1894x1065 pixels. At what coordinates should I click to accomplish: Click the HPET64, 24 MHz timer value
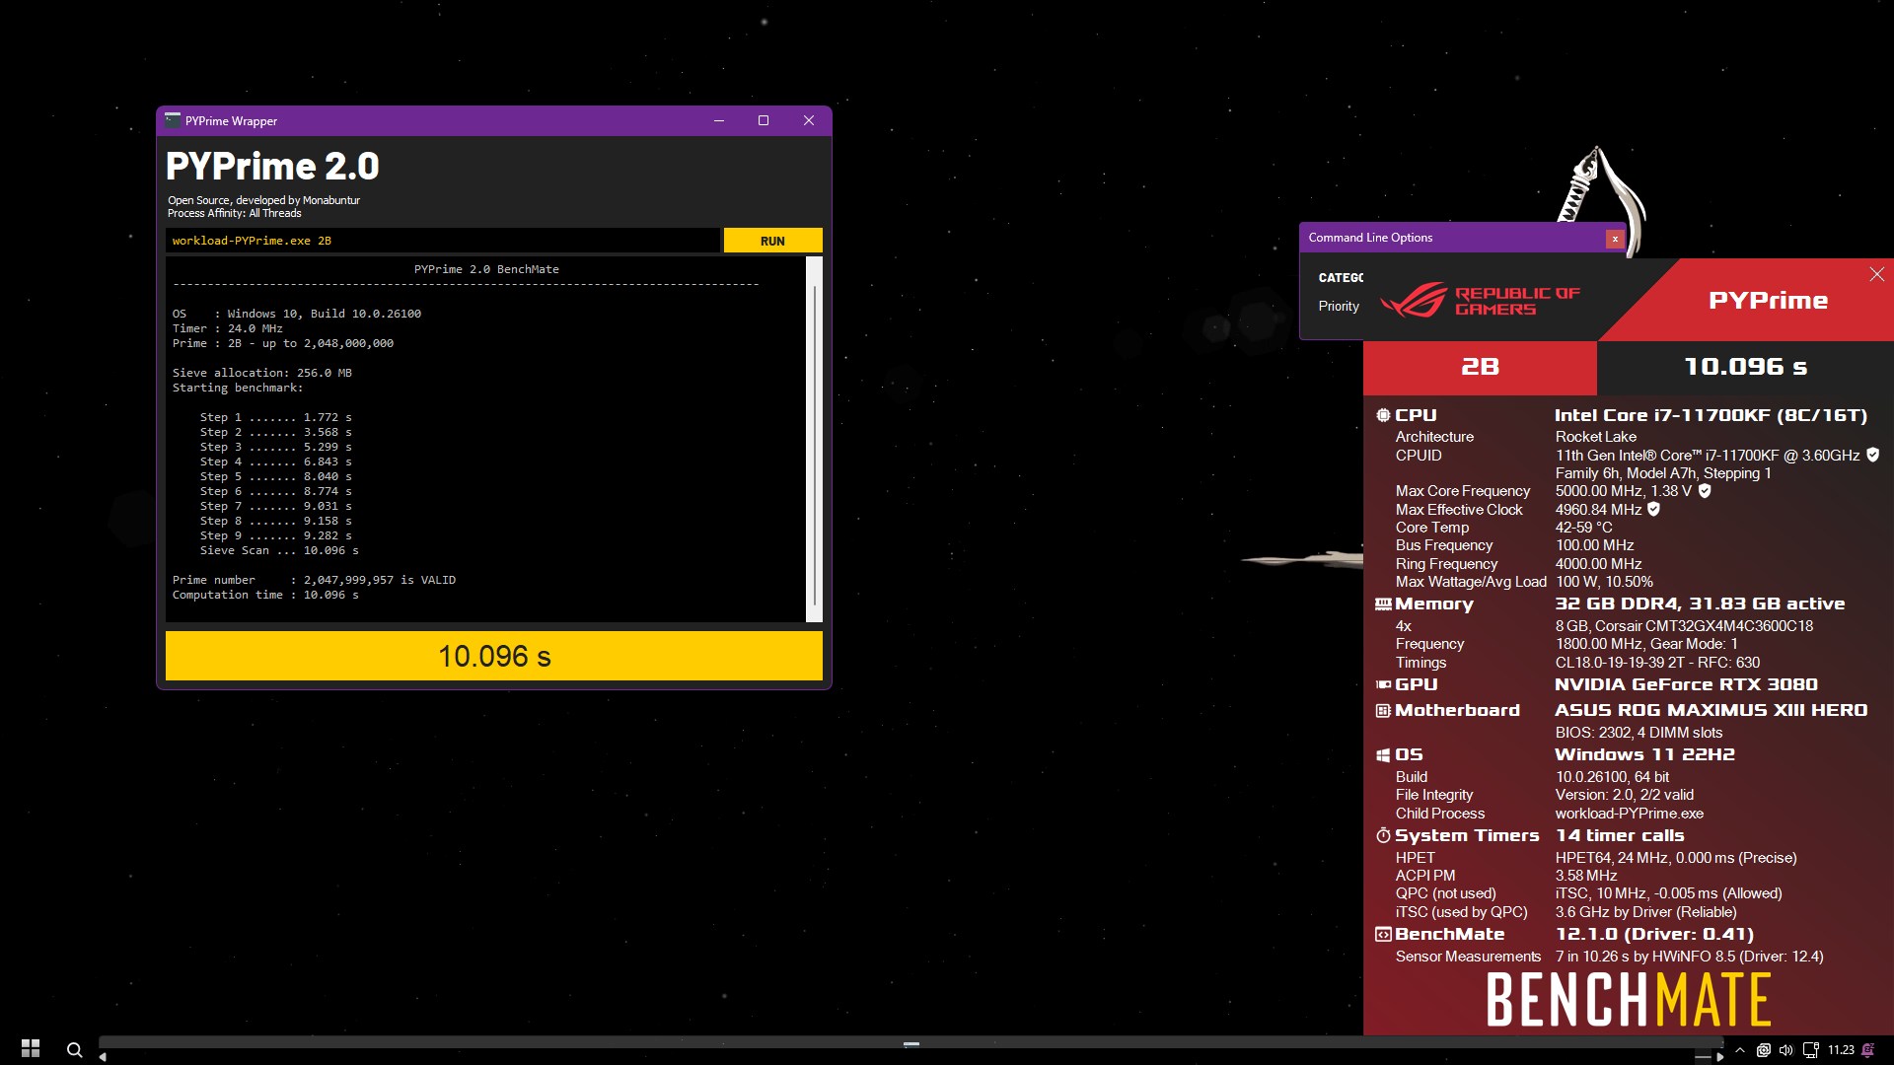click(1676, 858)
